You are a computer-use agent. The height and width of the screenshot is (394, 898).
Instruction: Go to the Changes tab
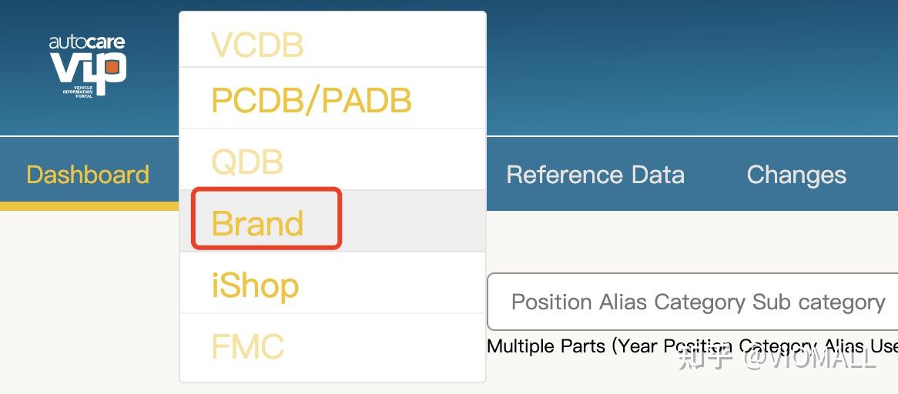tap(796, 175)
